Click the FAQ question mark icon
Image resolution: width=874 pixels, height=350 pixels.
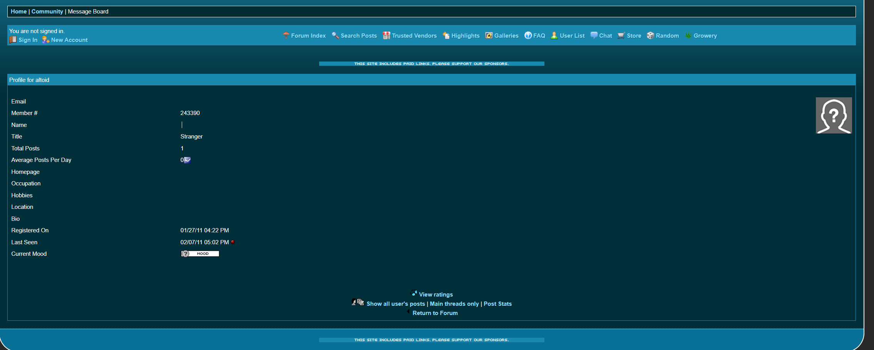coord(528,35)
